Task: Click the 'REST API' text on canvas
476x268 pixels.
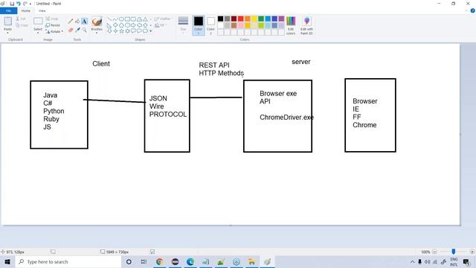Action: 214,65
